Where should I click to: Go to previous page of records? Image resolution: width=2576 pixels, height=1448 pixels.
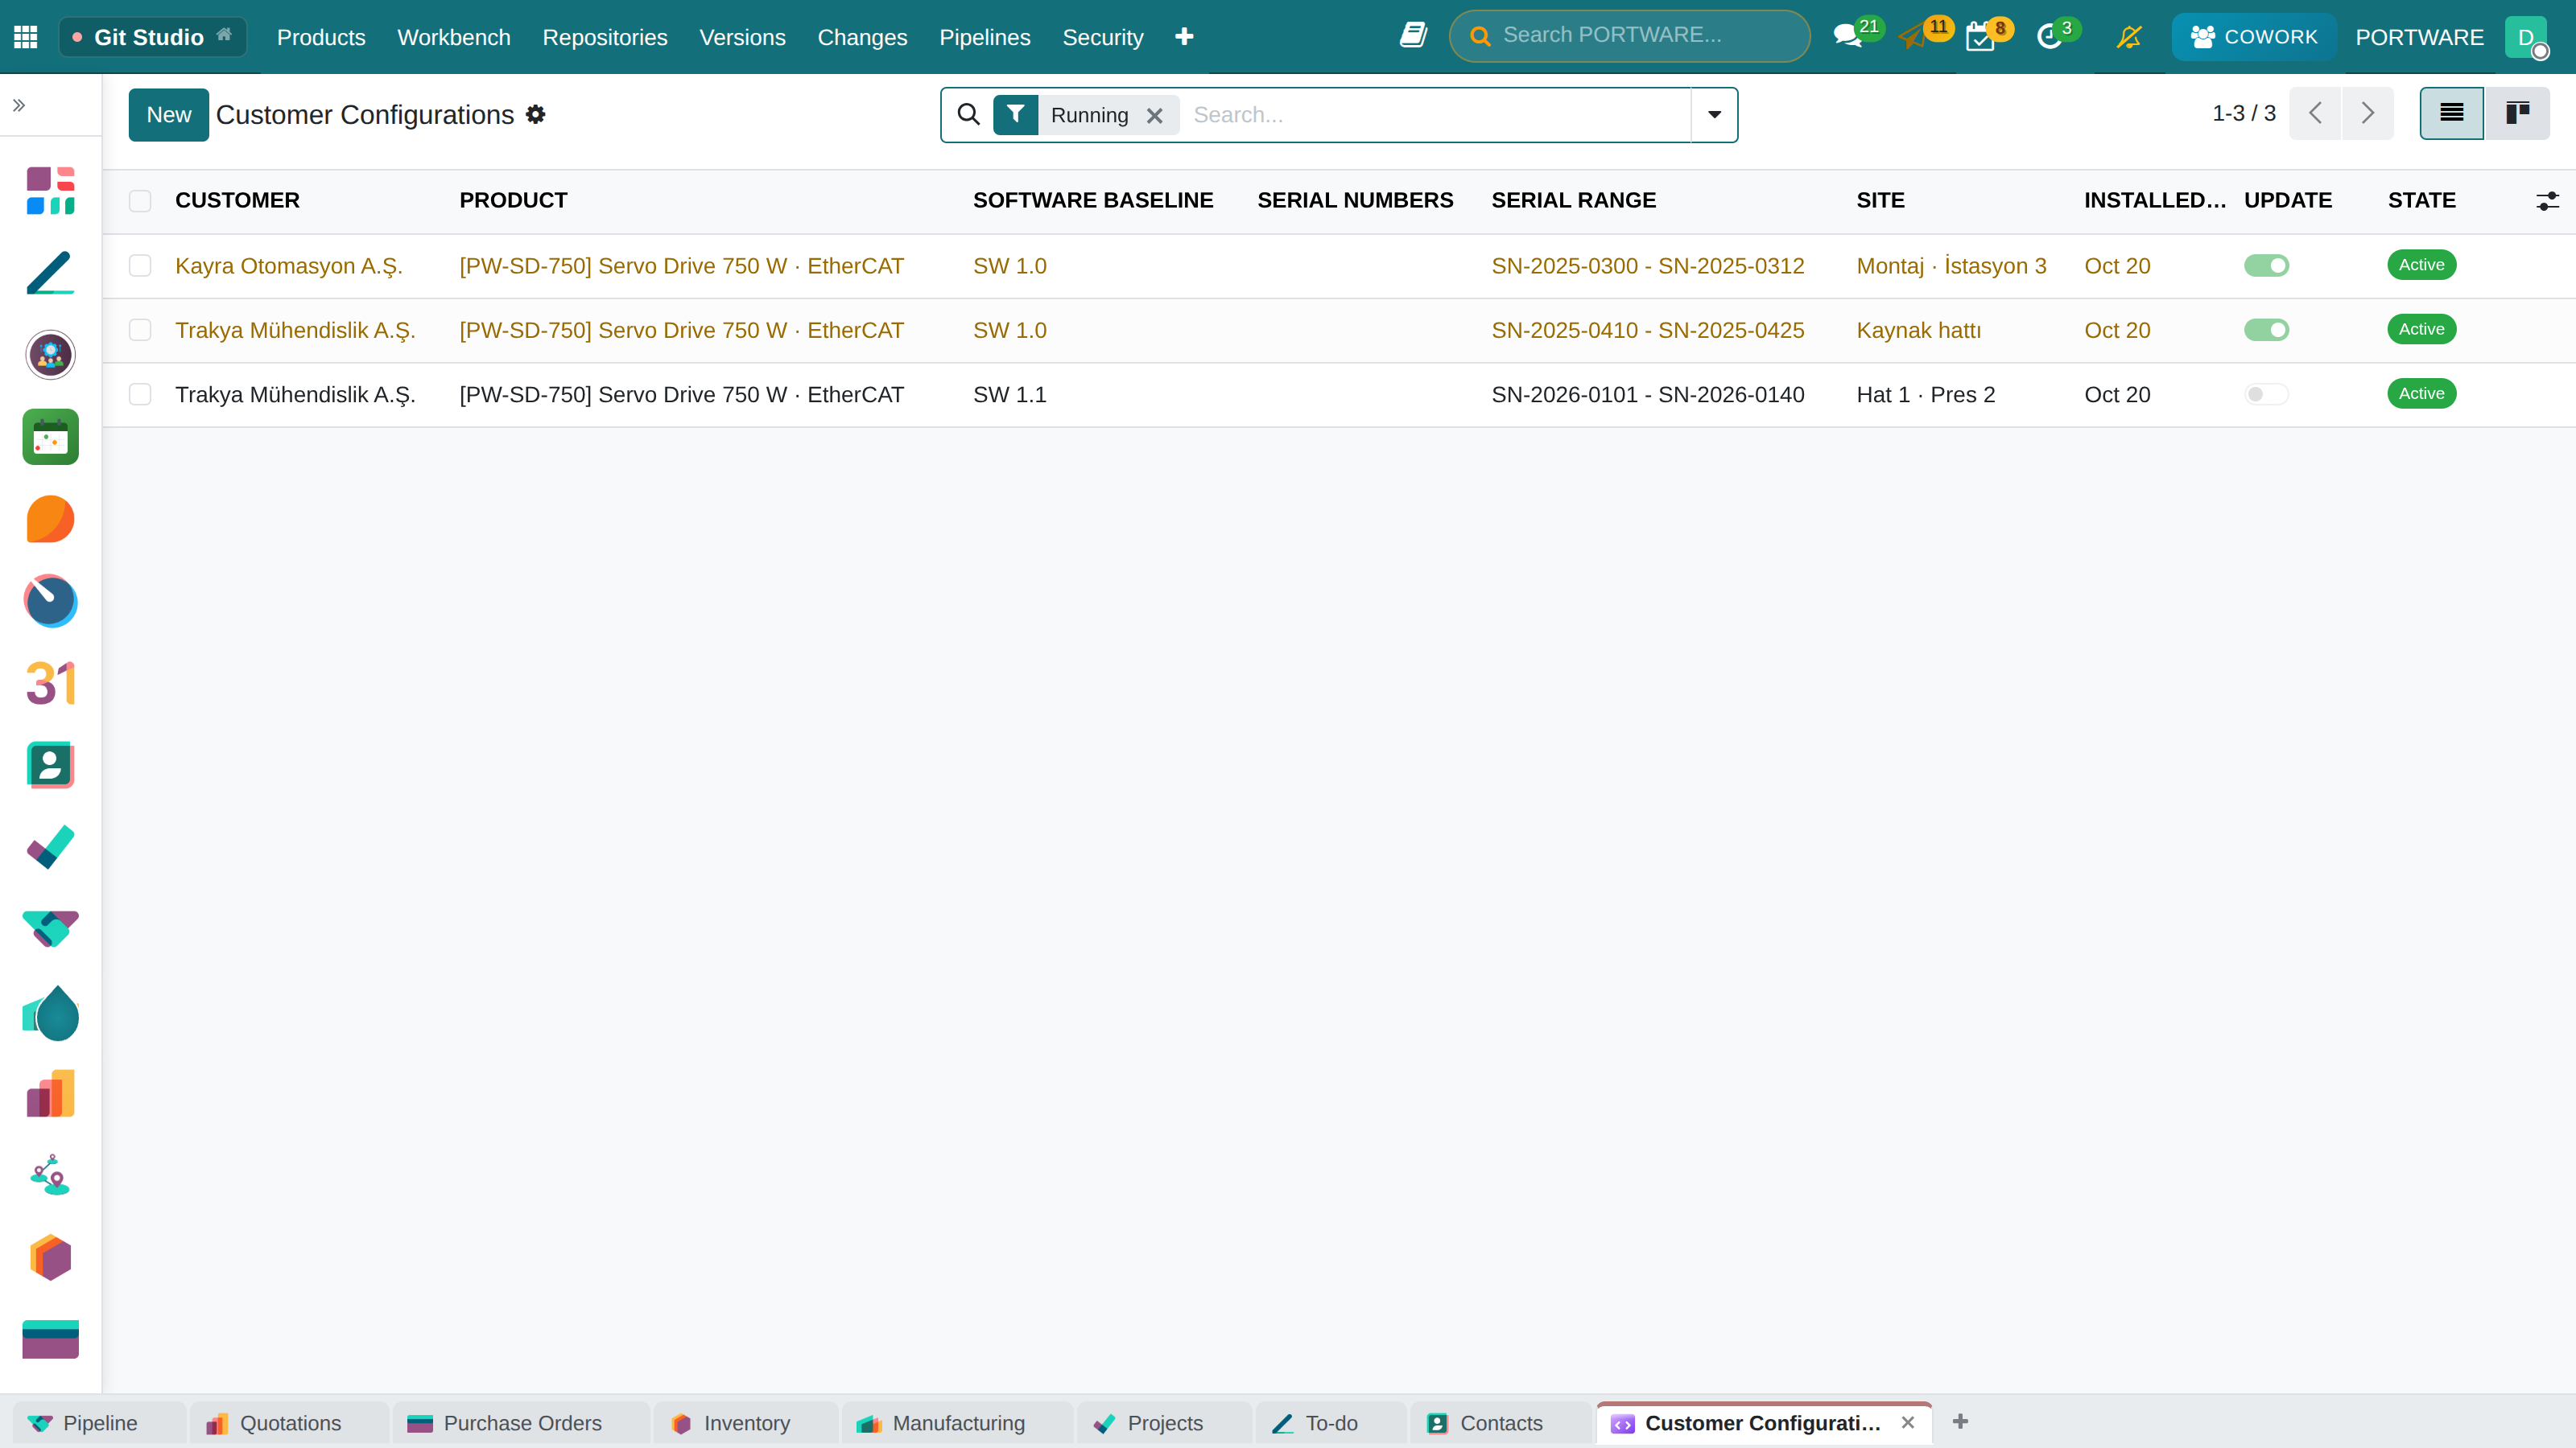[x=2315, y=114]
